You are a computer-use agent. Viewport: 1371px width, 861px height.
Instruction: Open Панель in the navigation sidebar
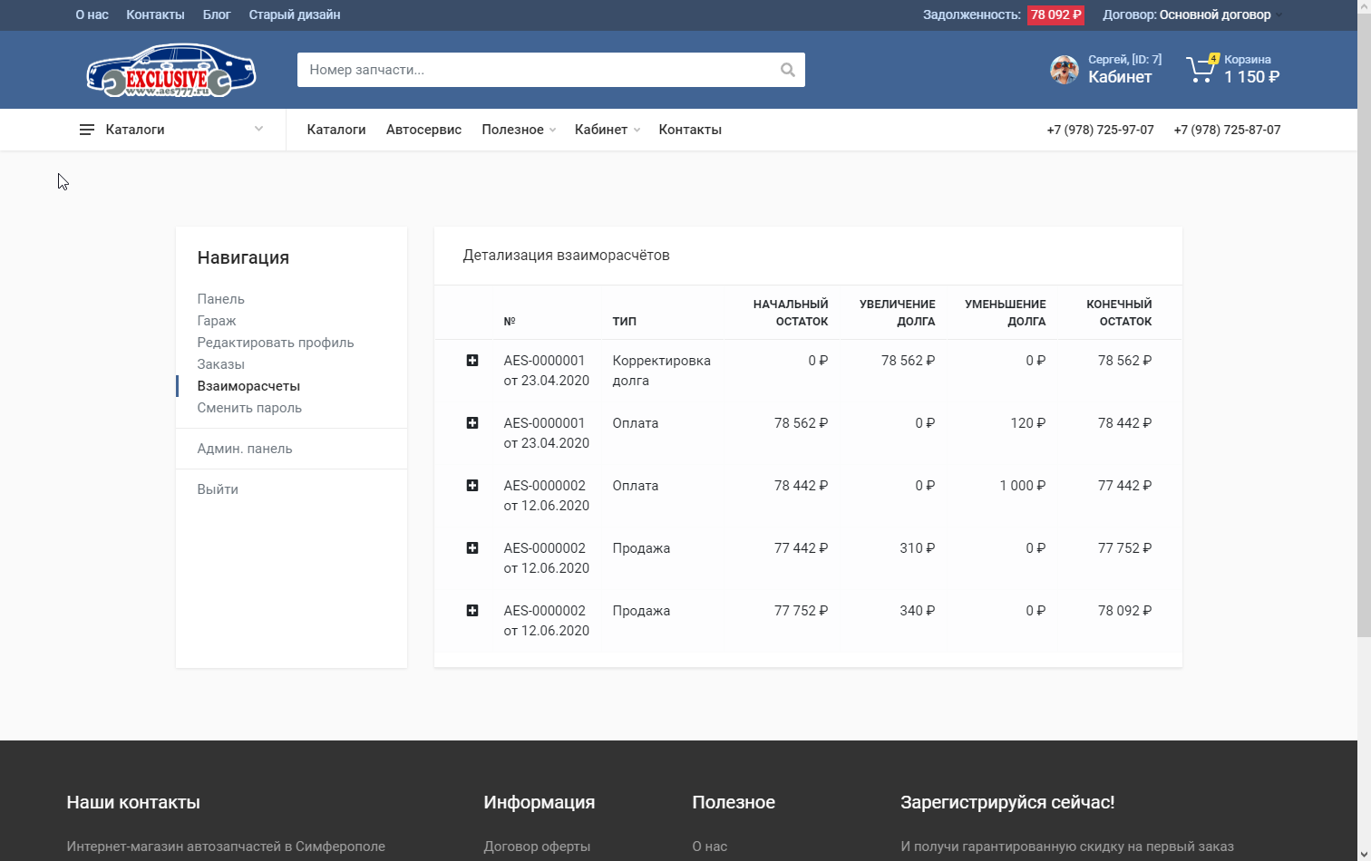(220, 299)
